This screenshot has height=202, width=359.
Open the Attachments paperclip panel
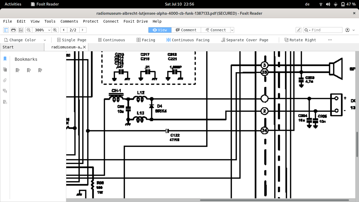(x=5, y=80)
